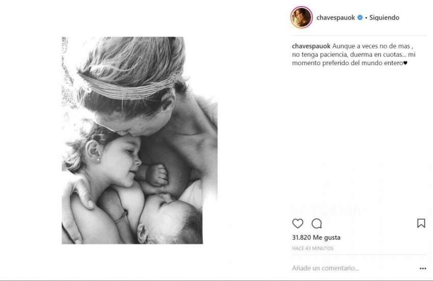Screen dimensions: 433x281
Task: Click the black and white family photo
Action: click(x=140, y=140)
